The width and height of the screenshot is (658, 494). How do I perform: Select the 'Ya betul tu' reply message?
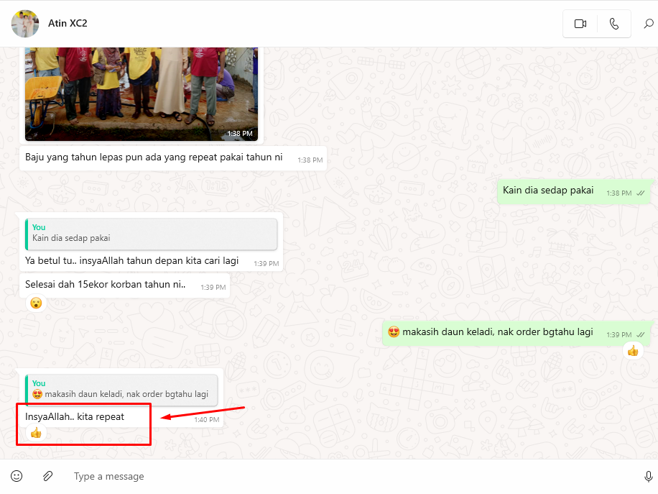132,260
